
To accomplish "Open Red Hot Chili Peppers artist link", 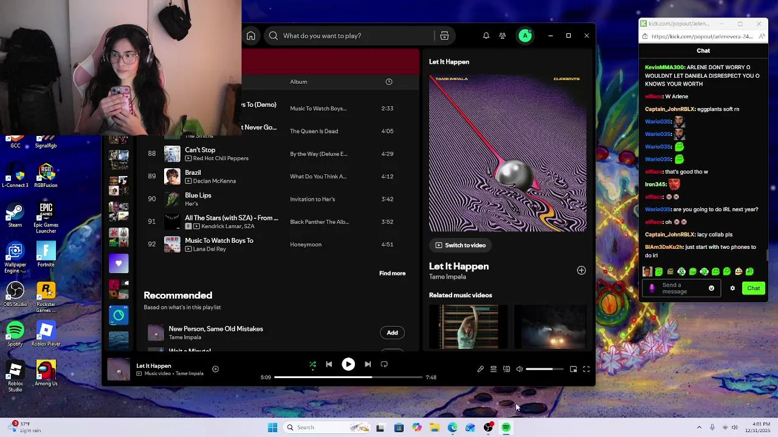I will point(221,158).
